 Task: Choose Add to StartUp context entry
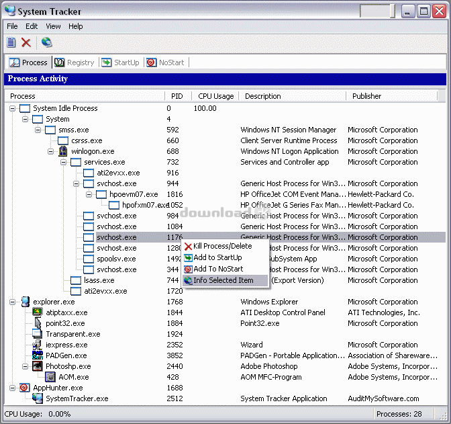(225, 257)
